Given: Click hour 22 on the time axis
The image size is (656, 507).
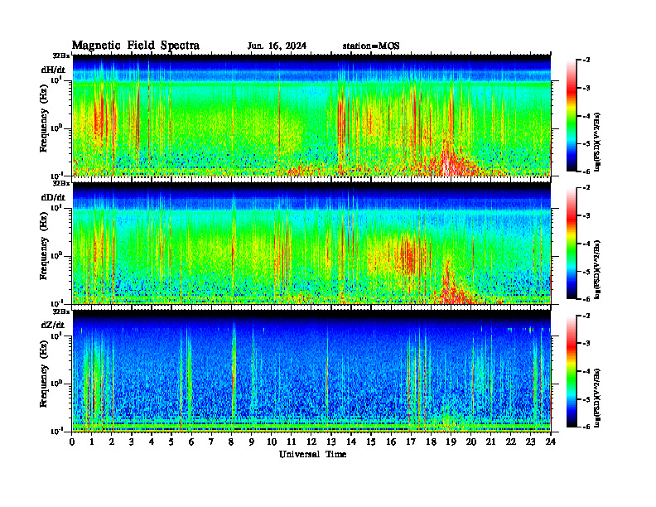Looking at the screenshot, I should [x=511, y=442].
